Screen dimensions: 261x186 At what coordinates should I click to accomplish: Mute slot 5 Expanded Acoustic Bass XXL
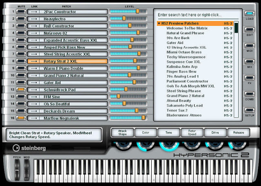click(x=21, y=40)
